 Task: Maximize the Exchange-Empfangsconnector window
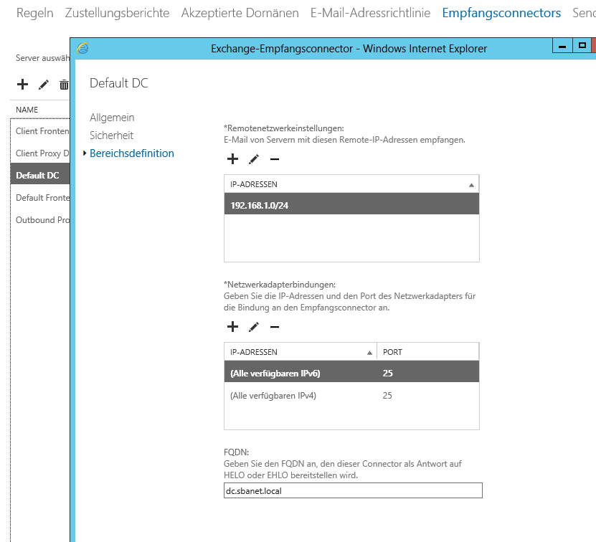[x=582, y=46]
